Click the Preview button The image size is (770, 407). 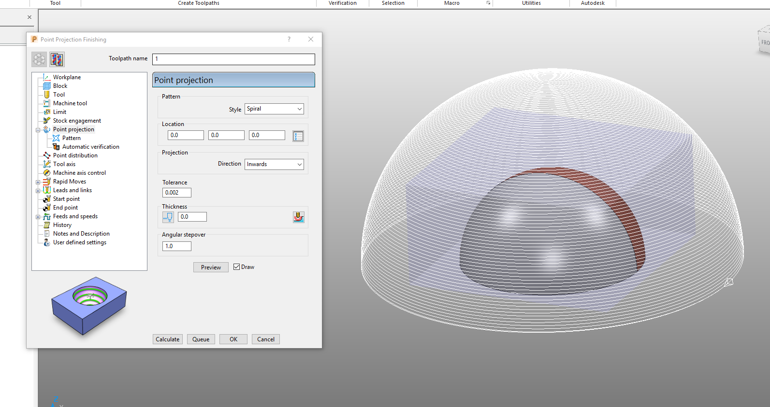tap(211, 267)
